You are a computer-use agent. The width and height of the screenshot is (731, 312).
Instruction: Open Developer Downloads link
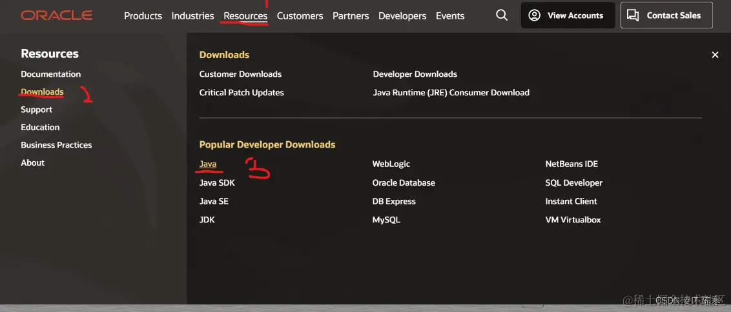415,74
